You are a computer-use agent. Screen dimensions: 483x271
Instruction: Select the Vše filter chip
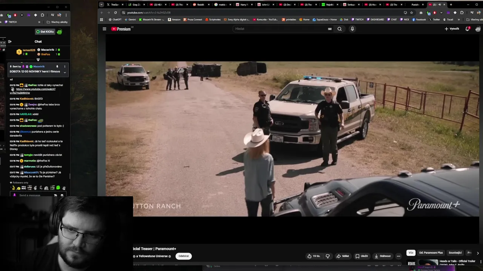(411, 253)
